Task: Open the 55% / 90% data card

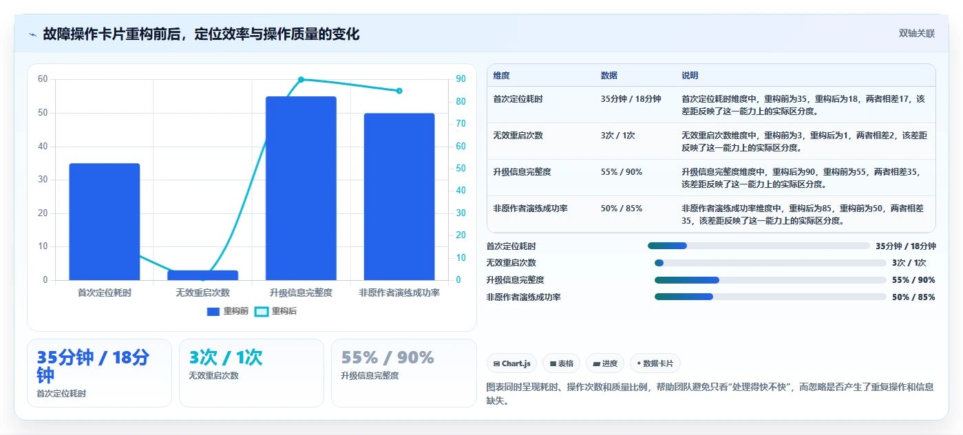Action: pos(404,373)
